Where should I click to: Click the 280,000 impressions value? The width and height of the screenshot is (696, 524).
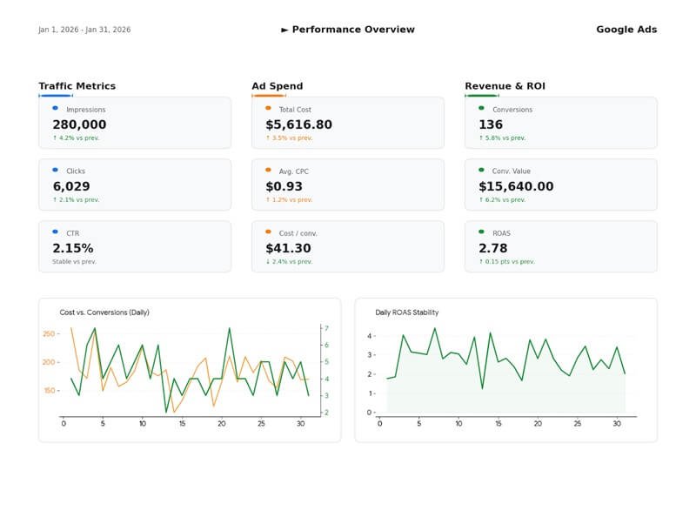pos(79,124)
